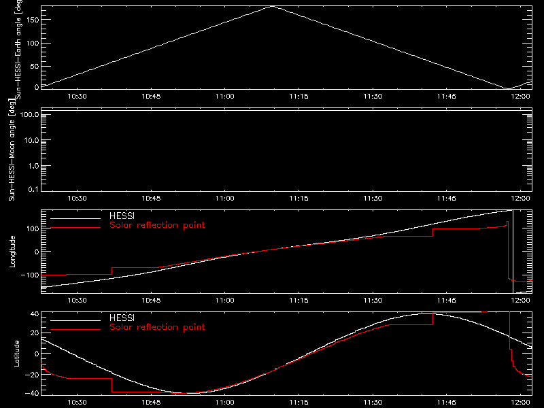Click 10:30 time label of Earth angle plot
This screenshot has height=408, width=544.
coord(77,96)
